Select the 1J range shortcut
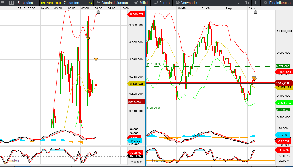This screenshot has width=293, height=167. 90,3
